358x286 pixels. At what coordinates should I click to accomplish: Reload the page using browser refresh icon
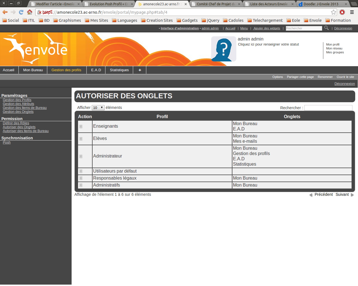[x=21, y=12]
